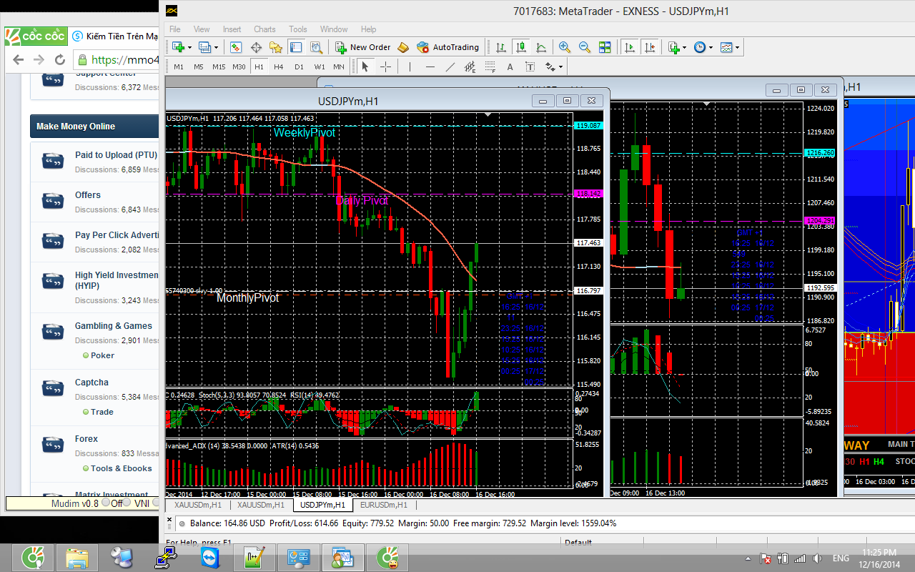Open the Offers forum link

pyautogui.click(x=88, y=195)
